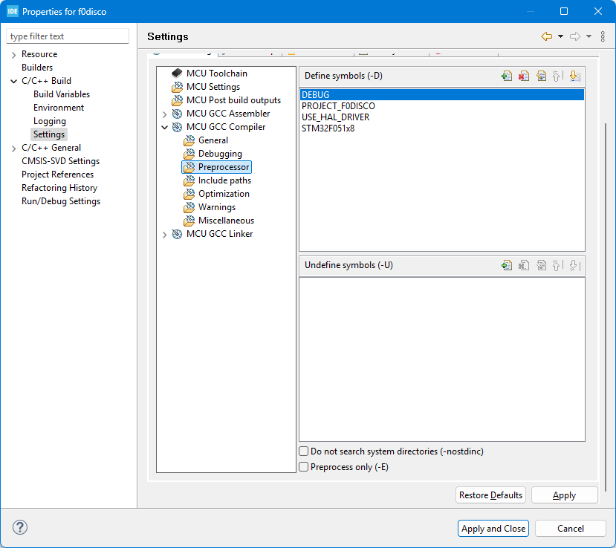Click the Back arrow in Settings header
Image resolution: width=616 pixels, height=548 pixels.
click(547, 36)
